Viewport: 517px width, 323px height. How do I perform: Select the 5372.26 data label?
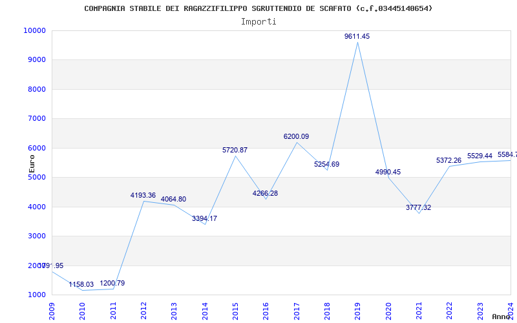(x=448, y=160)
